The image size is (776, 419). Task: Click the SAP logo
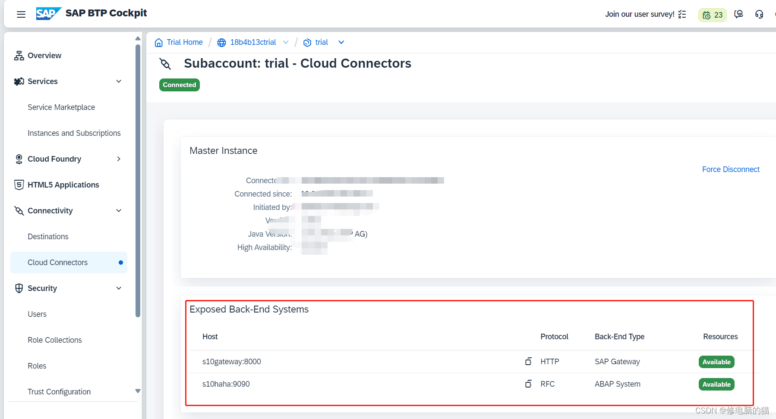(48, 14)
